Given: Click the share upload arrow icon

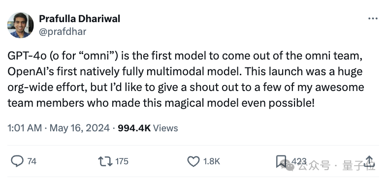Looking at the screenshot, I should coord(369,161).
